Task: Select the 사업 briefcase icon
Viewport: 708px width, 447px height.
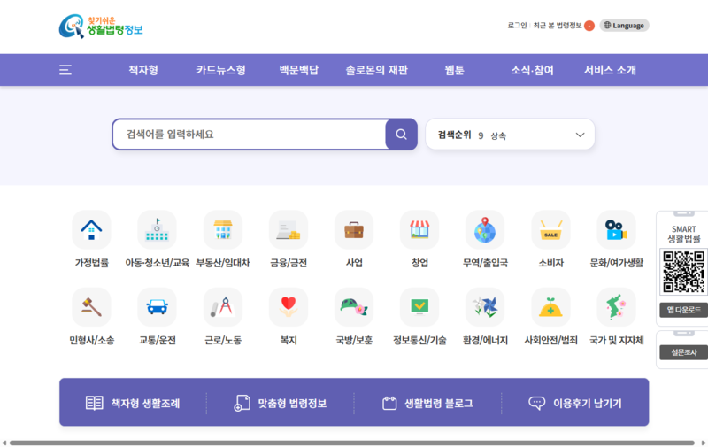Action: pos(353,230)
